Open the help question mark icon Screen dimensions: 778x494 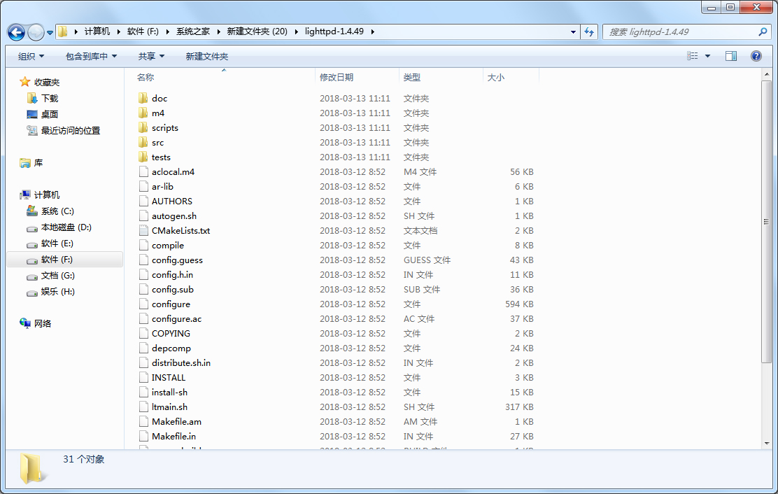click(756, 56)
